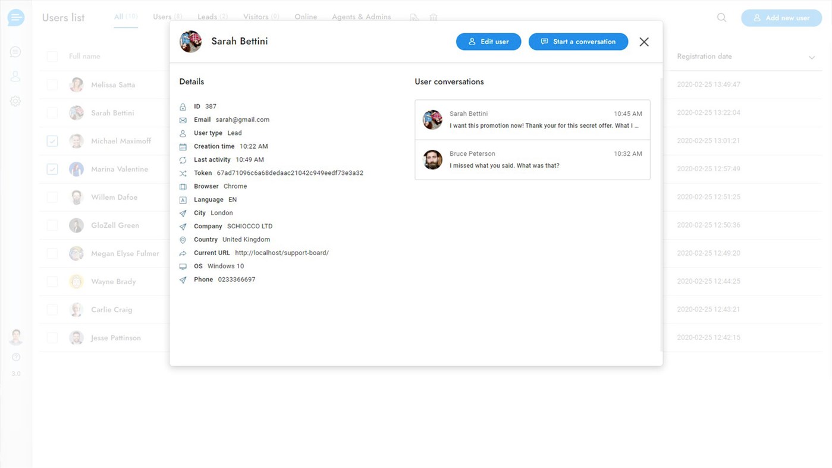This screenshot has width=832, height=468.
Task: Click the Current URL share icon
Action: point(183,253)
